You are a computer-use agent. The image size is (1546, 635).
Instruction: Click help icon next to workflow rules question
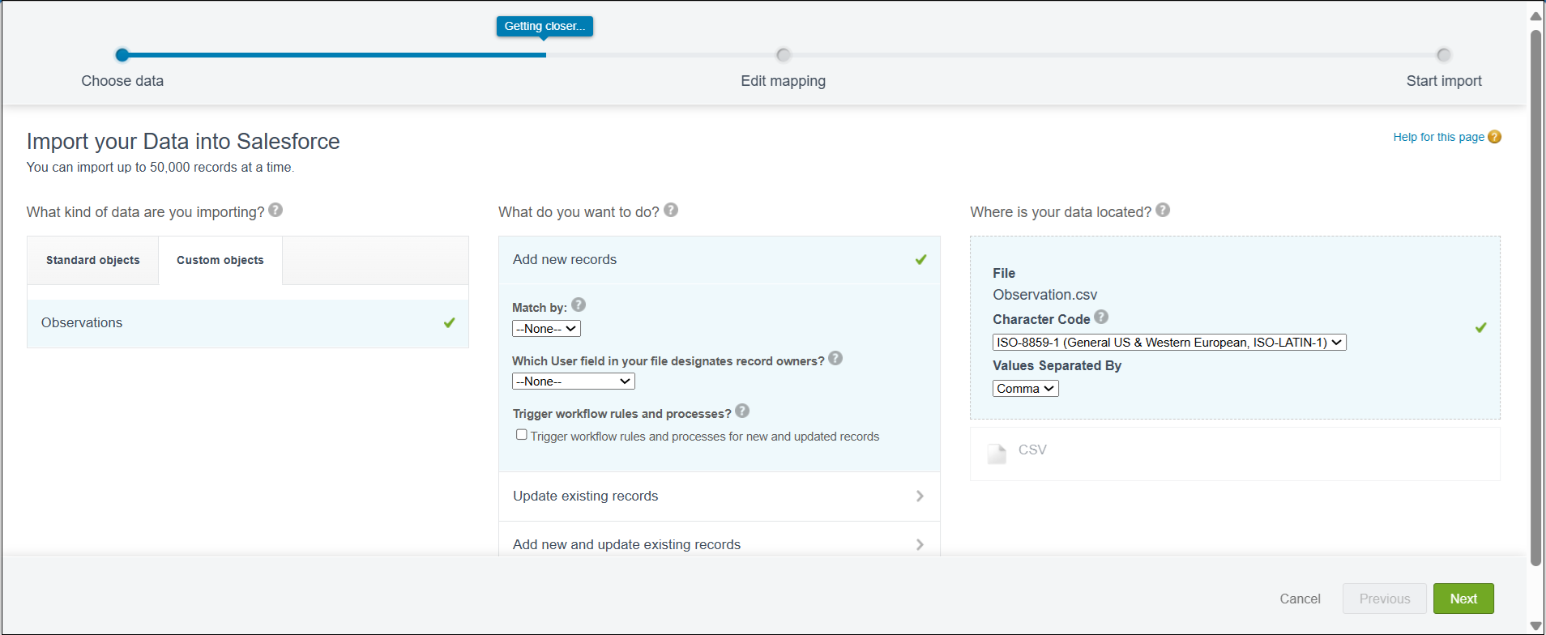742,411
